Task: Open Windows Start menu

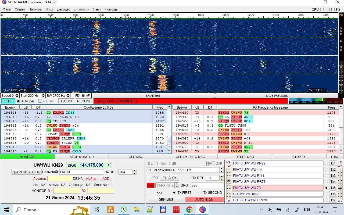Action: (6, 210)
